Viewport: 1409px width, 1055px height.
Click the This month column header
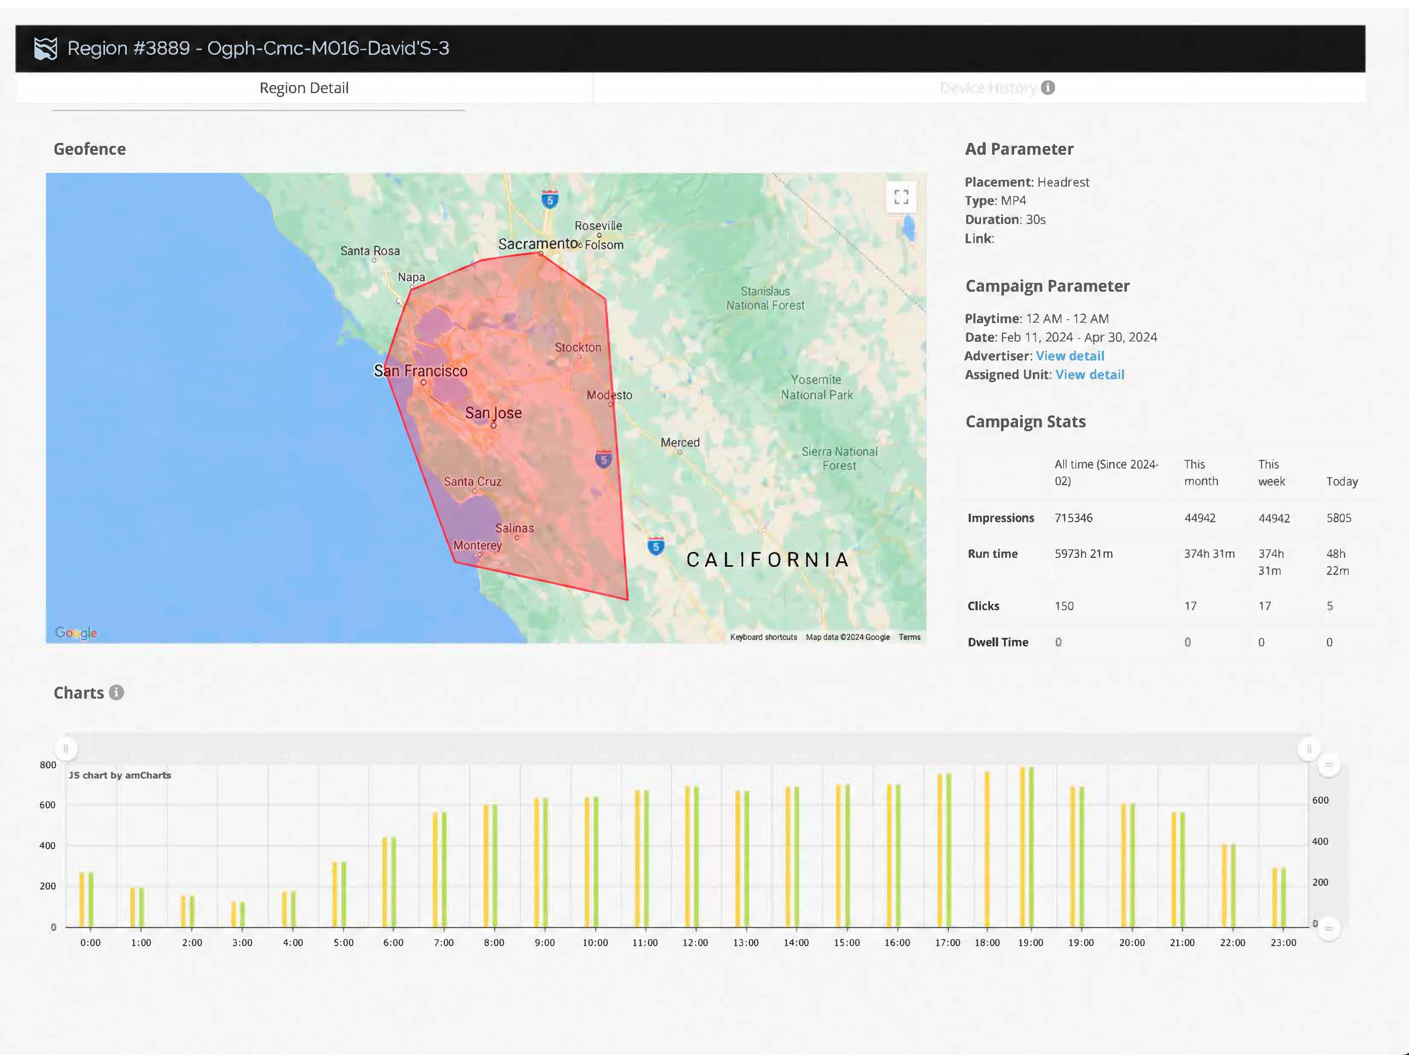click(x=1201, y=473)
